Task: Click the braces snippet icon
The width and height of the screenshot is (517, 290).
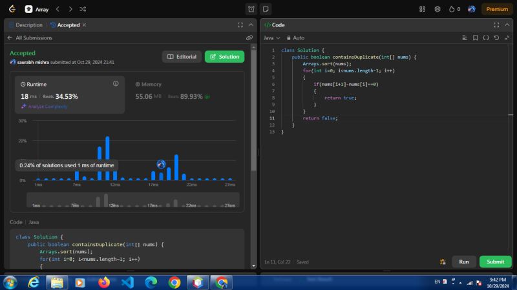Action: tap(486, 38)
